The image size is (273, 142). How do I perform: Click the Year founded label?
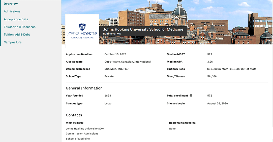pos(75,96)
